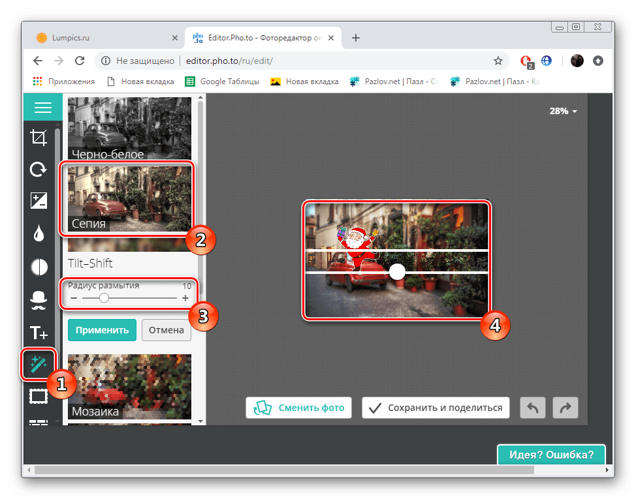The height and width of the screenshot is (499, 636).
Task: Click Сохранить и поделиться button
Action: 436,408
